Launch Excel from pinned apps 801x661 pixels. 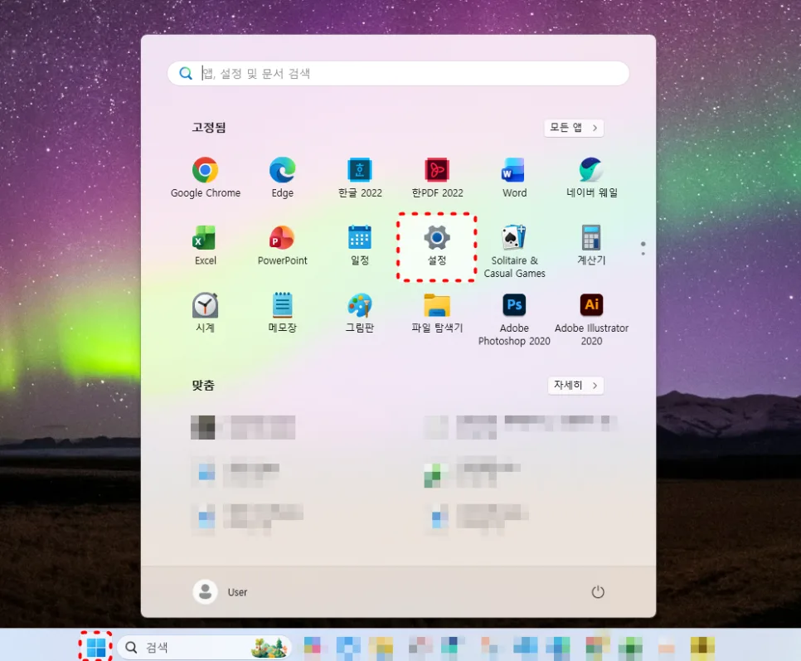pos(204,237)
